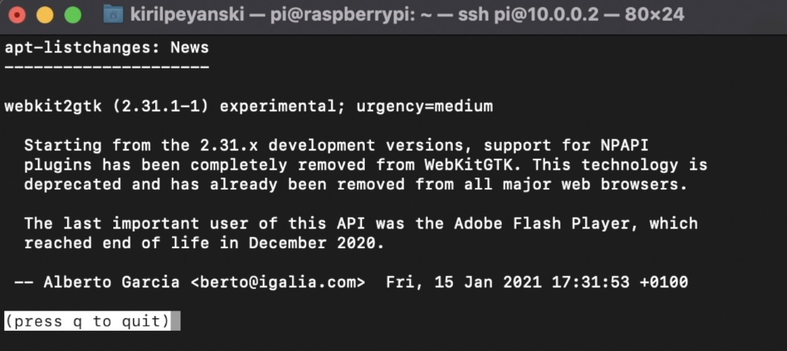Screen dimensions: 787x351
Task: Click the yellow minimize window button
Action: tap(45, 15)
